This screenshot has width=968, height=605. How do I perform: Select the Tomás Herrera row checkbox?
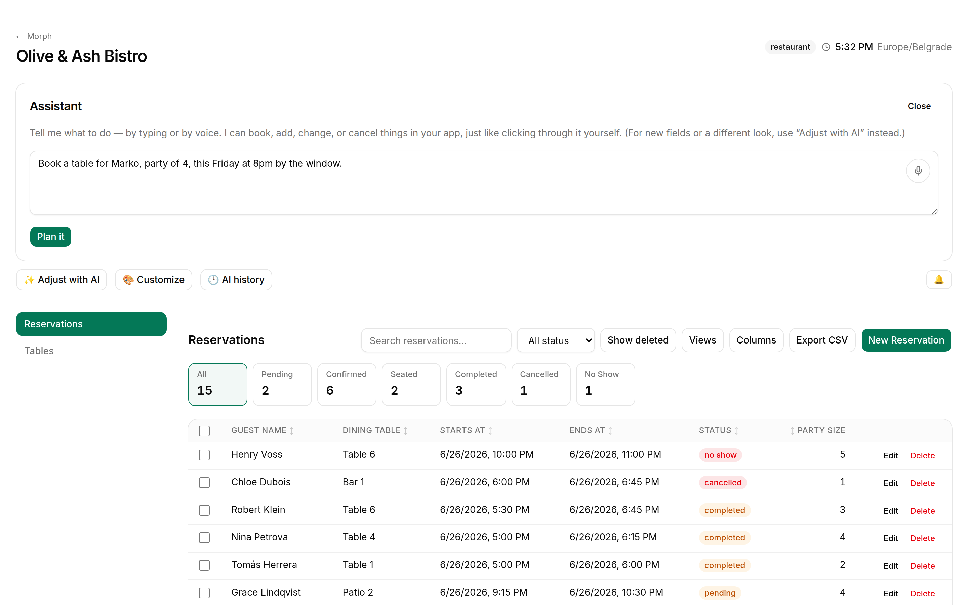tap(204, 565)
